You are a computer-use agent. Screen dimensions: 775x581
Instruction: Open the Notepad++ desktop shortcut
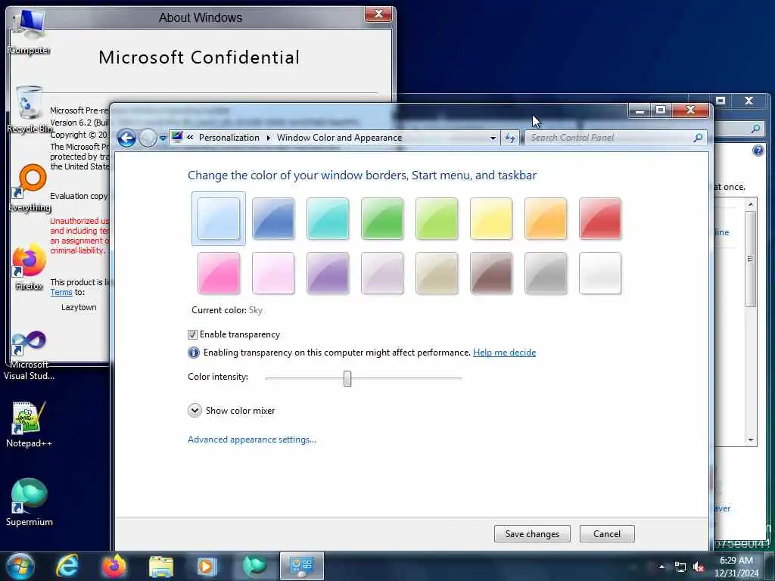(x=30, y=424)
